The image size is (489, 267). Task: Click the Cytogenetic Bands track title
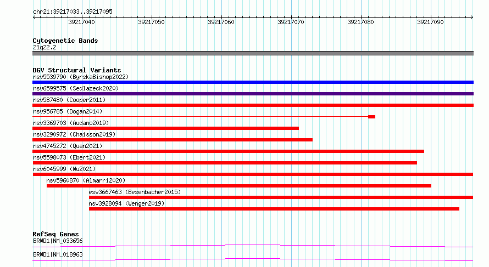click(x=65, y=41)
